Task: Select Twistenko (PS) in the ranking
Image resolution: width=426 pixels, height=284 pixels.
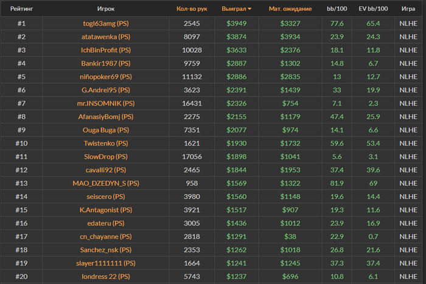Action: (x=106, y=143)
